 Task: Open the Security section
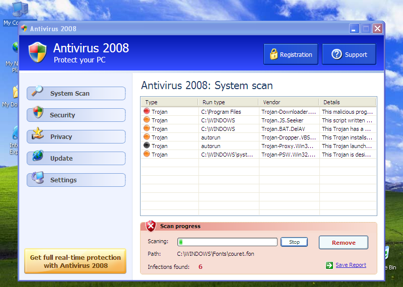coord(76,115)
